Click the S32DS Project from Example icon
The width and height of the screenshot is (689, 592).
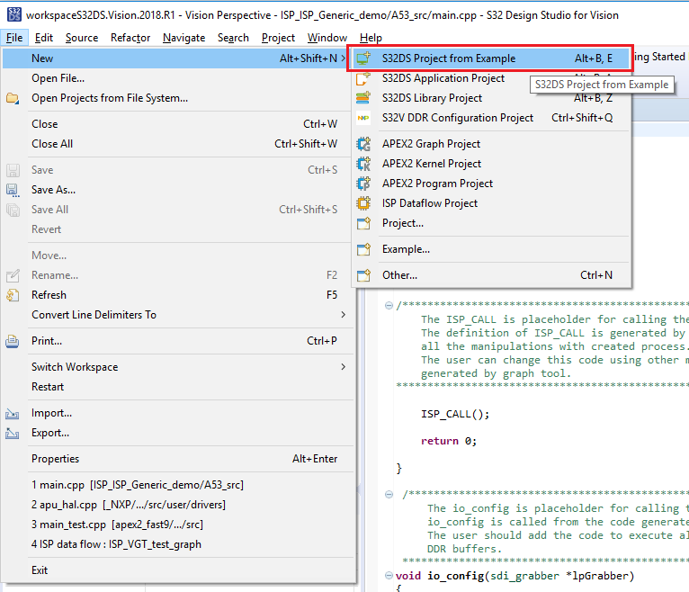point(363,58)
